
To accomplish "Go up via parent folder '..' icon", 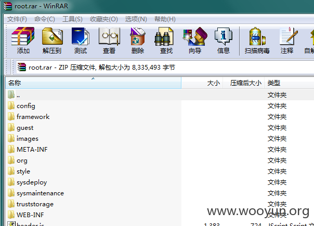I will point(11,95).
